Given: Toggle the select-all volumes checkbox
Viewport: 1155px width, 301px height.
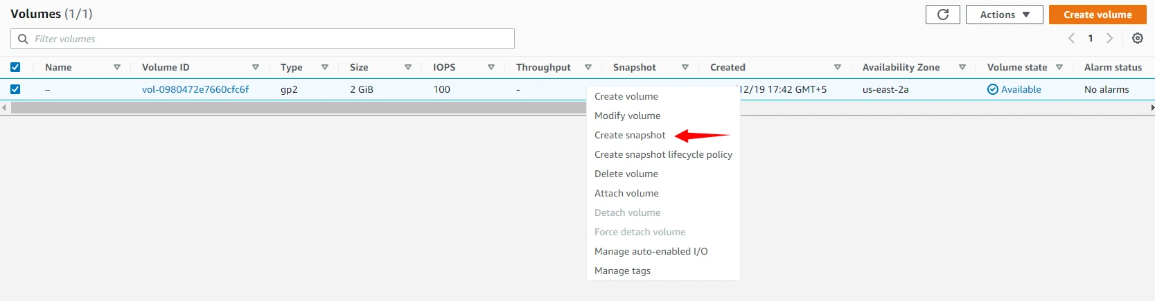Looking at the screenshot, I should tap(15, 67).
